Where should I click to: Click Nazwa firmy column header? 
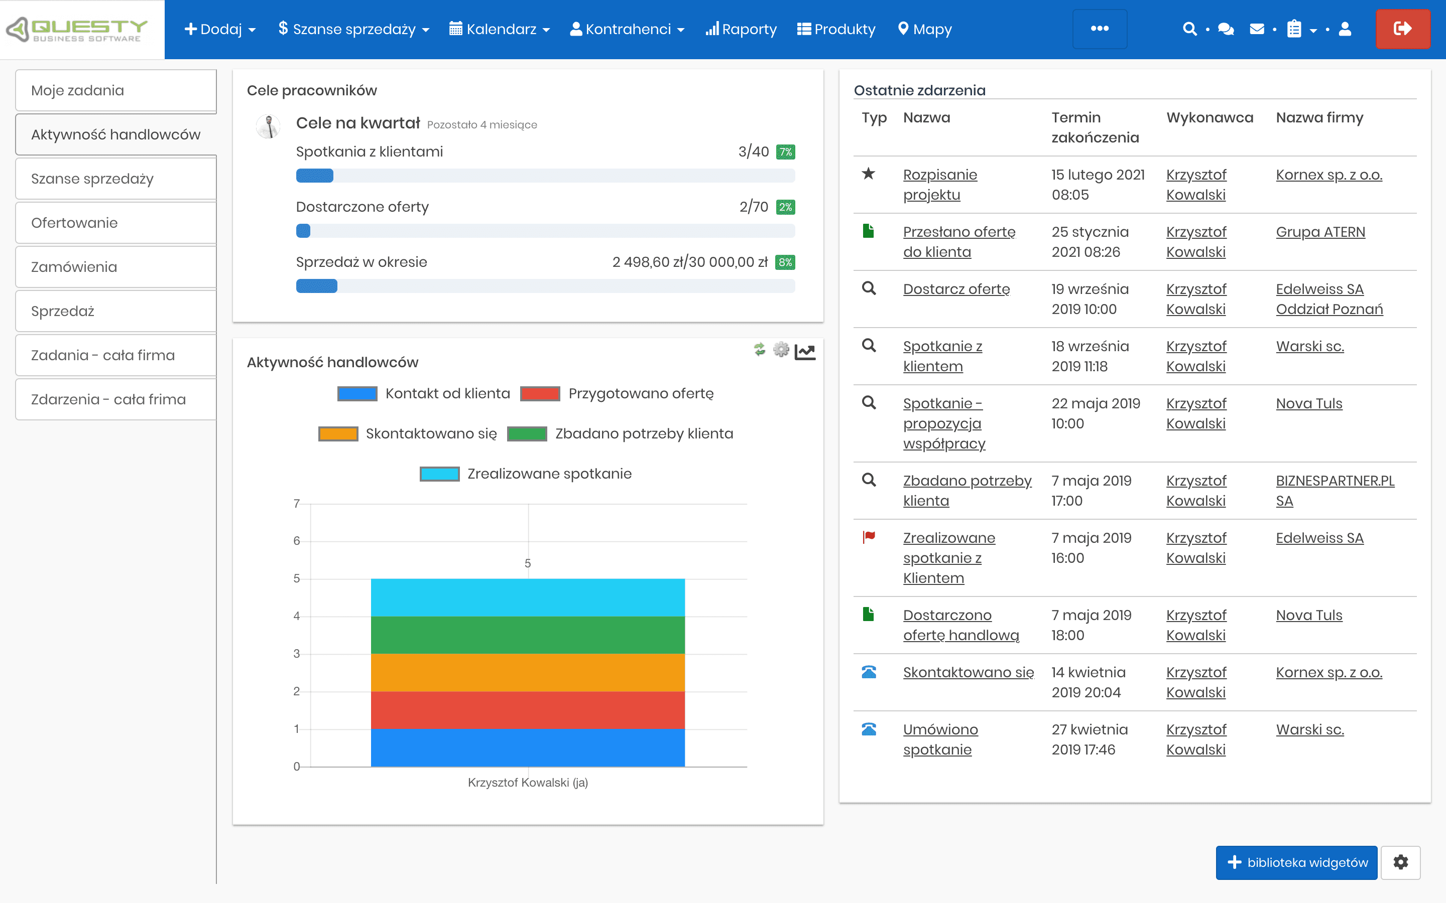tap(1319, 118)
